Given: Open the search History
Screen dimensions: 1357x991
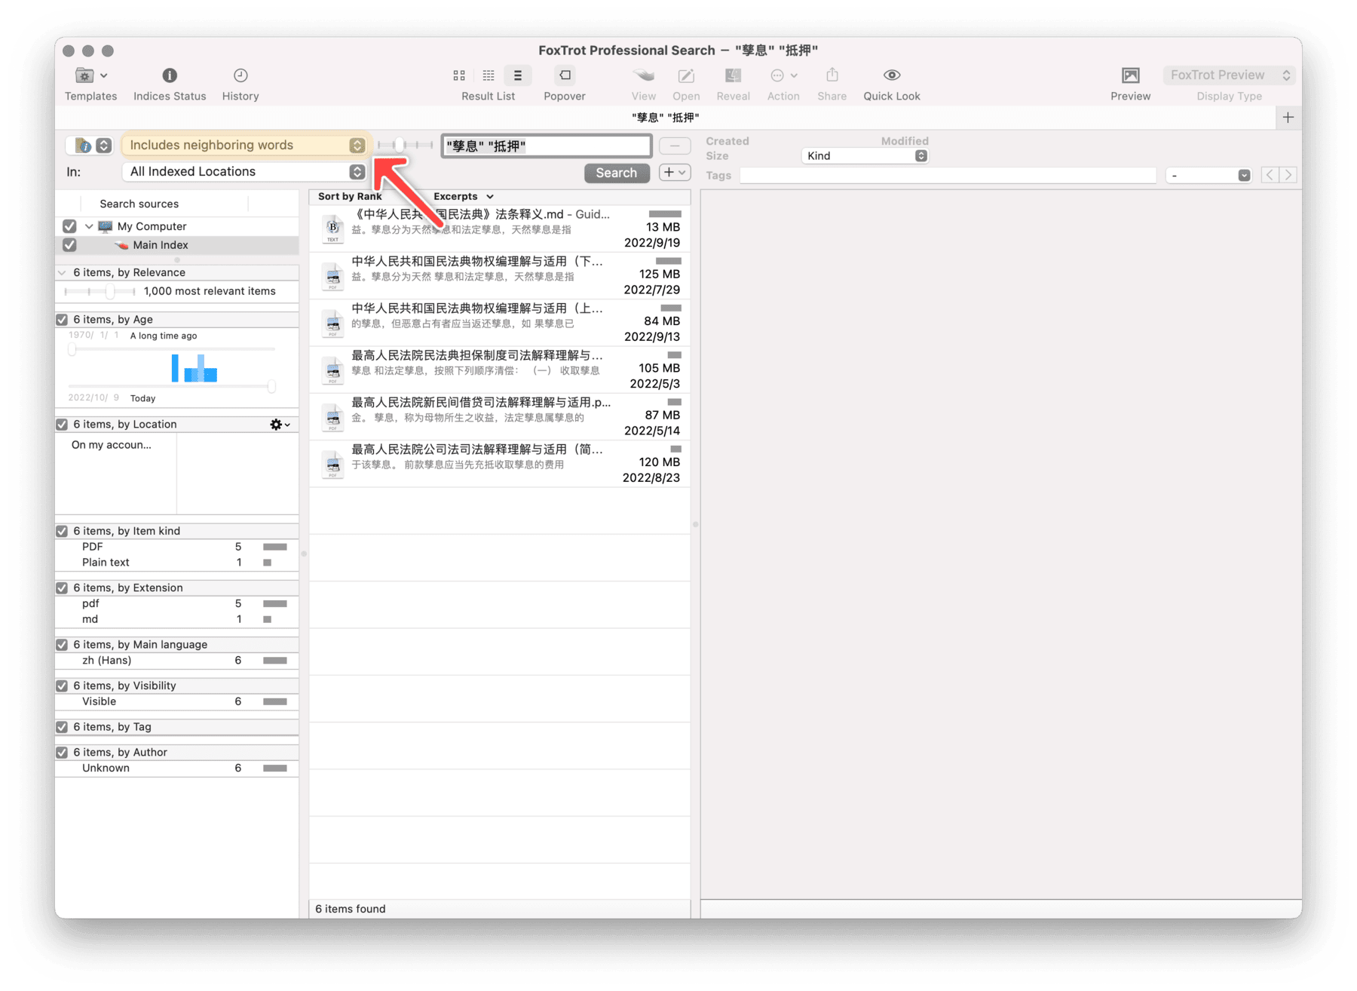Looking at the screenshot, I should [x=240, y=75].
